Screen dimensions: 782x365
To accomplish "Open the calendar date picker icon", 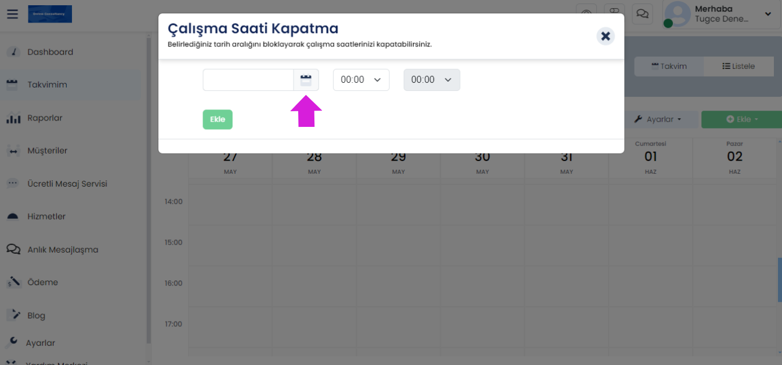I will tap(306, 80).
